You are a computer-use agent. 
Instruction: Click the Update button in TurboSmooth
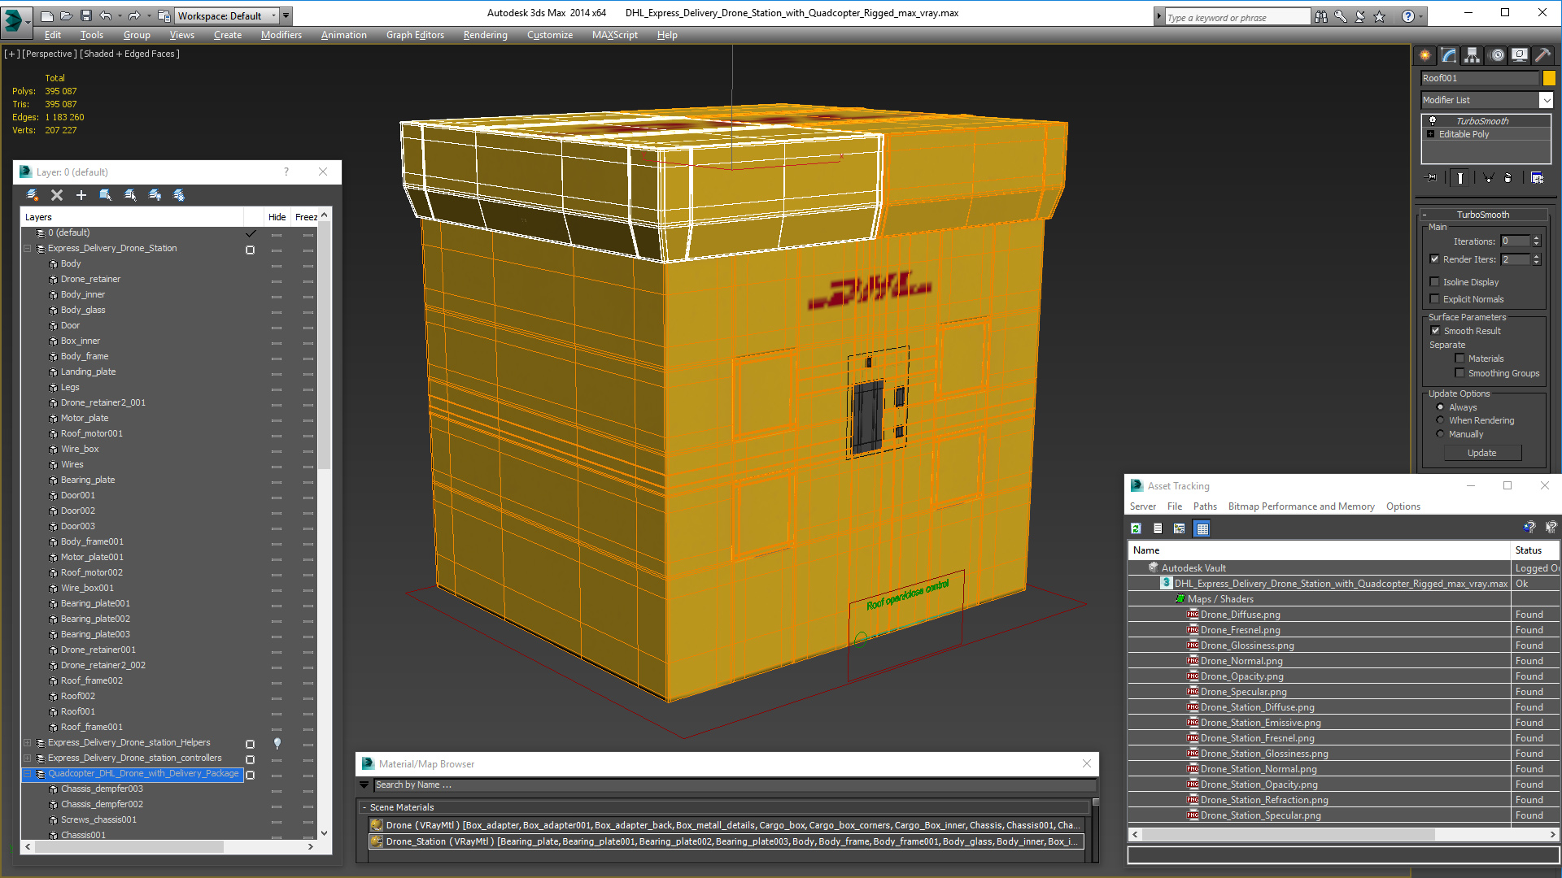(1482, 453)
